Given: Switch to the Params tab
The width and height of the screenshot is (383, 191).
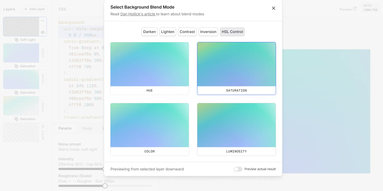Looking at the screenshot, I should point(65,128).
